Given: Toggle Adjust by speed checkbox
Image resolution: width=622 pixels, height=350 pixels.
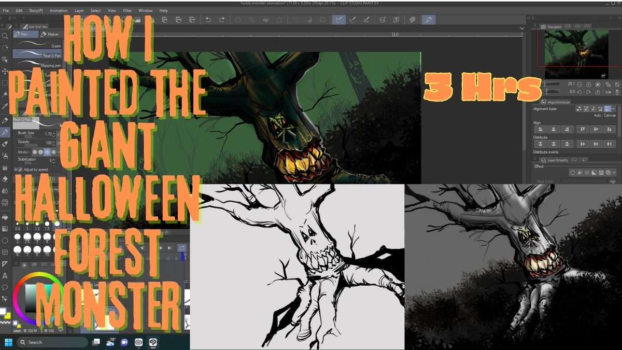Looking at the screenshot, I should 20,170.
